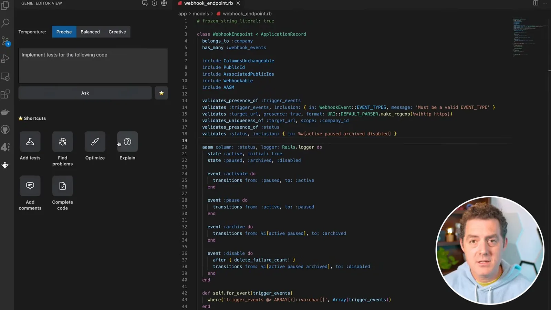Image resolution: width=551 pixels, height=310 pixels.
Task: Open Extensions view in activity bar
Action: click(5, 94)
